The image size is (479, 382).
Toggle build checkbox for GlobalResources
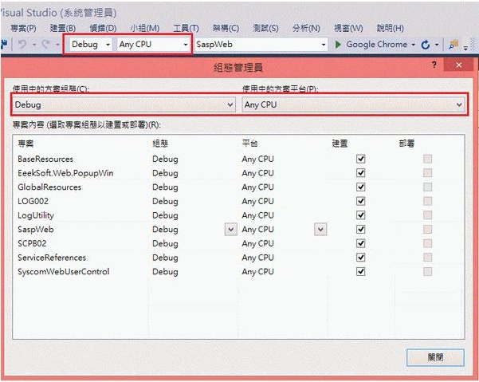[361, 187]
